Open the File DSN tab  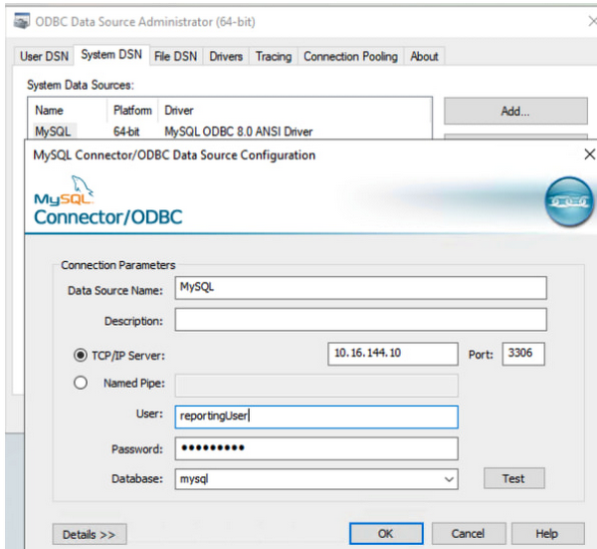(175, 57)
